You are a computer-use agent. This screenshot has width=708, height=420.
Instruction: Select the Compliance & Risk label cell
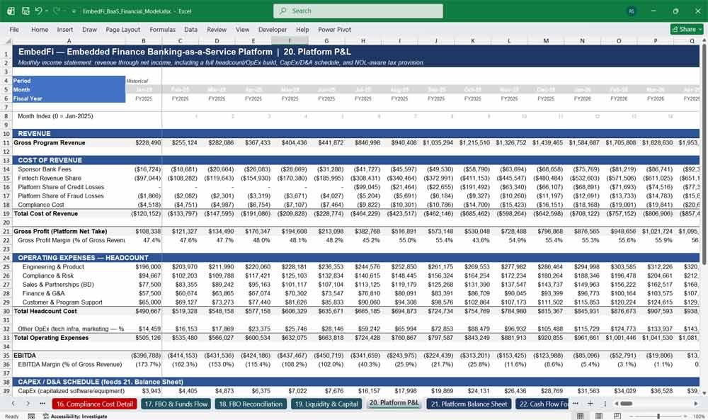click(x=69, y=276)
